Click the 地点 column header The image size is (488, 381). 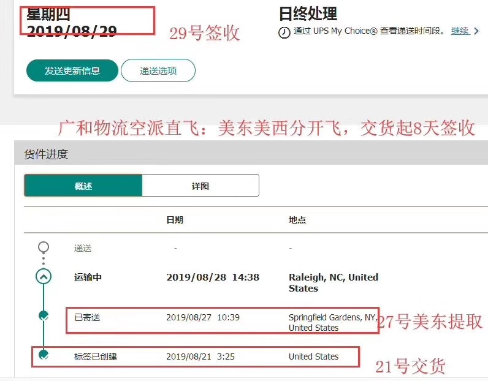pos(297,220)
